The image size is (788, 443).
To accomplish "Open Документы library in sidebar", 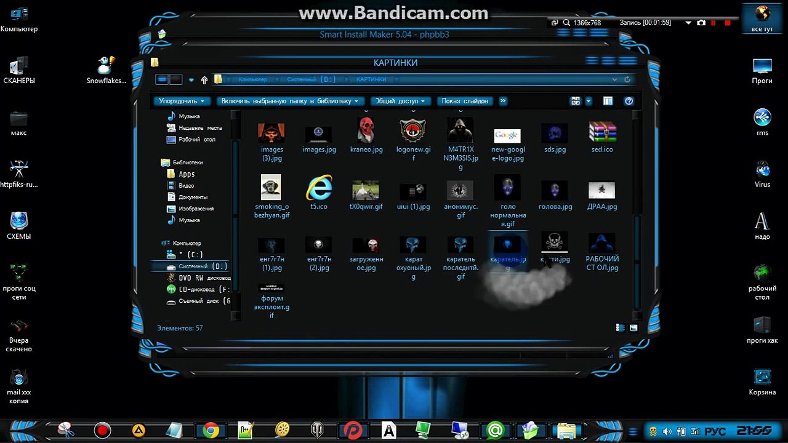I will click(x=188, y=198).
